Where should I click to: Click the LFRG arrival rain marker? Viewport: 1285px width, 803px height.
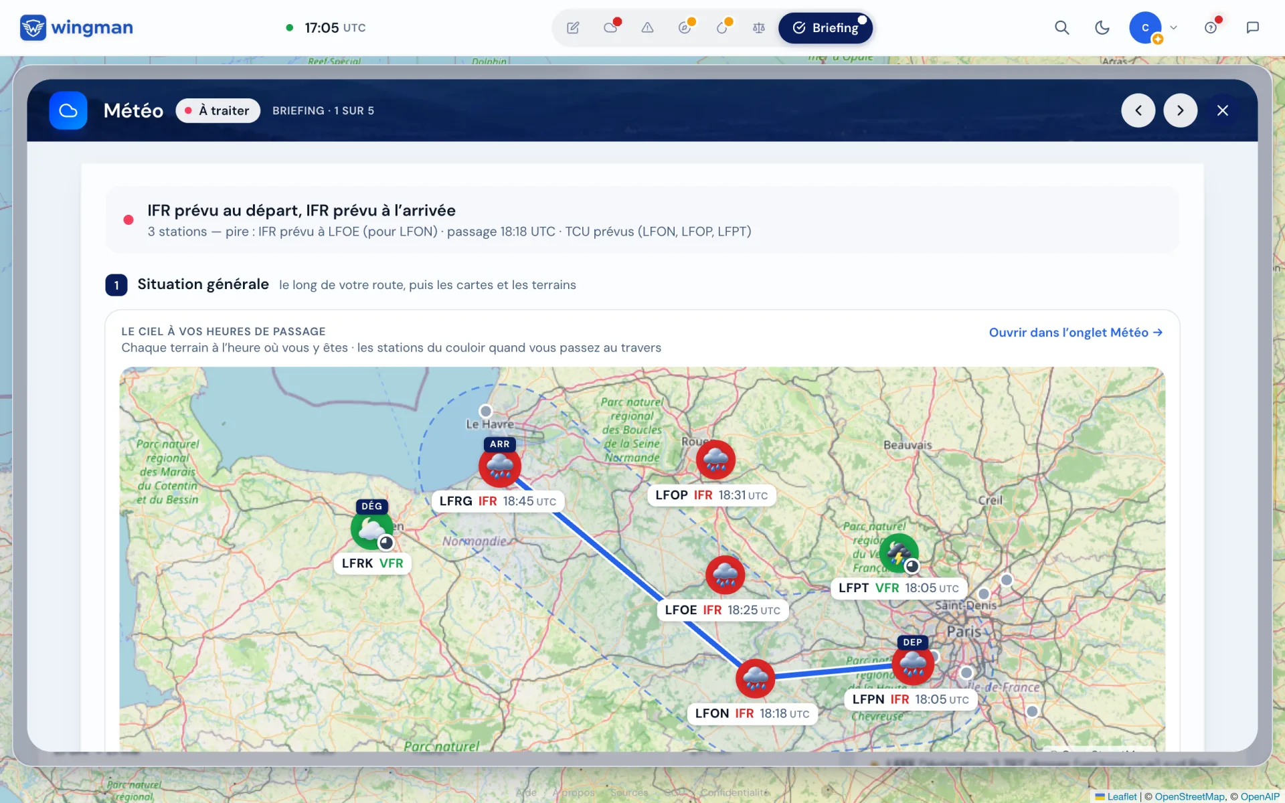(499, 466)
